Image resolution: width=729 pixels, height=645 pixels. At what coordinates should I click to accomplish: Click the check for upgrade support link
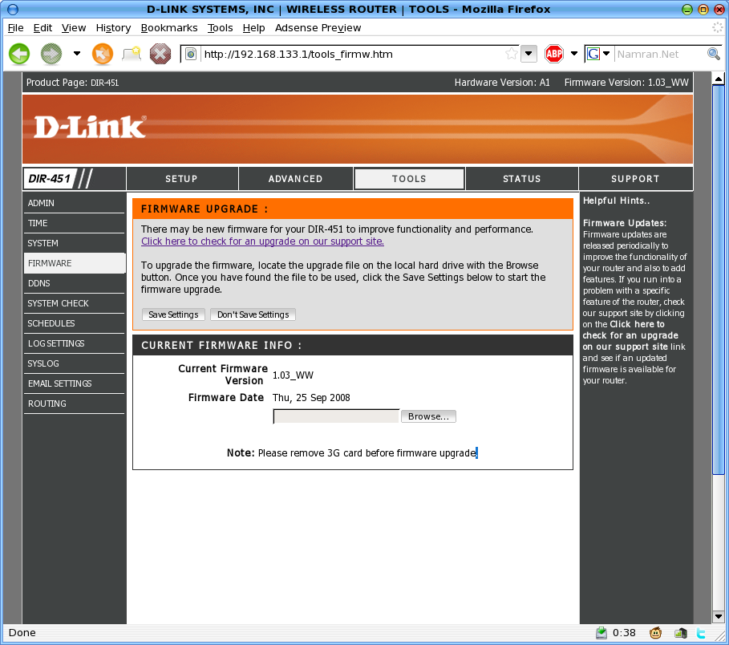tap(262, 241)
